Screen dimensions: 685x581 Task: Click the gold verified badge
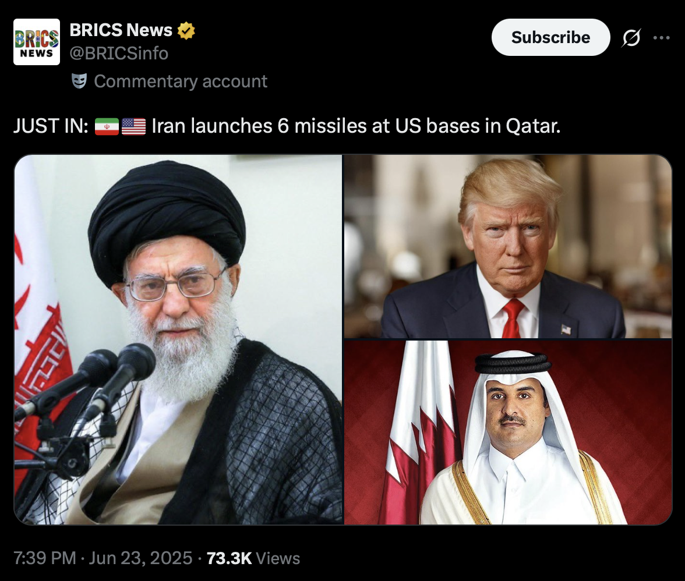pos(186,30)
